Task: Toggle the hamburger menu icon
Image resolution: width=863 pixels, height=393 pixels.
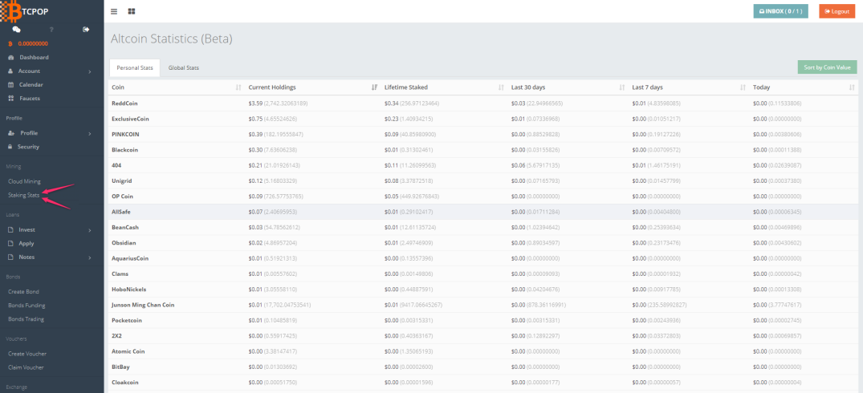Action: click(114, 11)
